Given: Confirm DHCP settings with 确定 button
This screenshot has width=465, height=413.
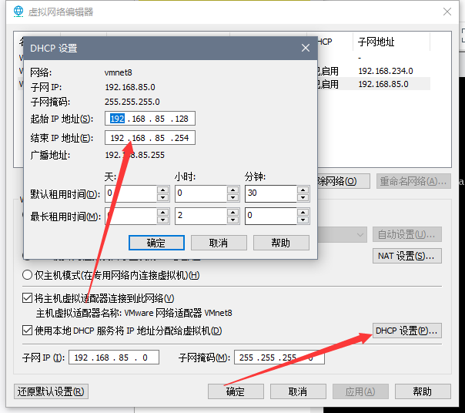Looking at the screenshot, I should coord(156,243).
